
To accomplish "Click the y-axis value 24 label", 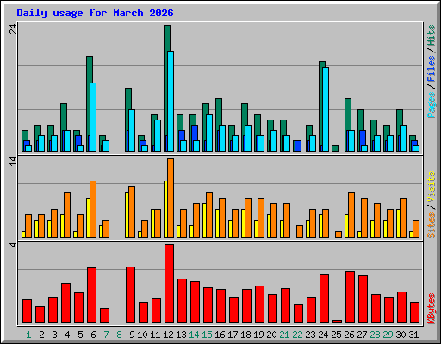I will 13,28.
